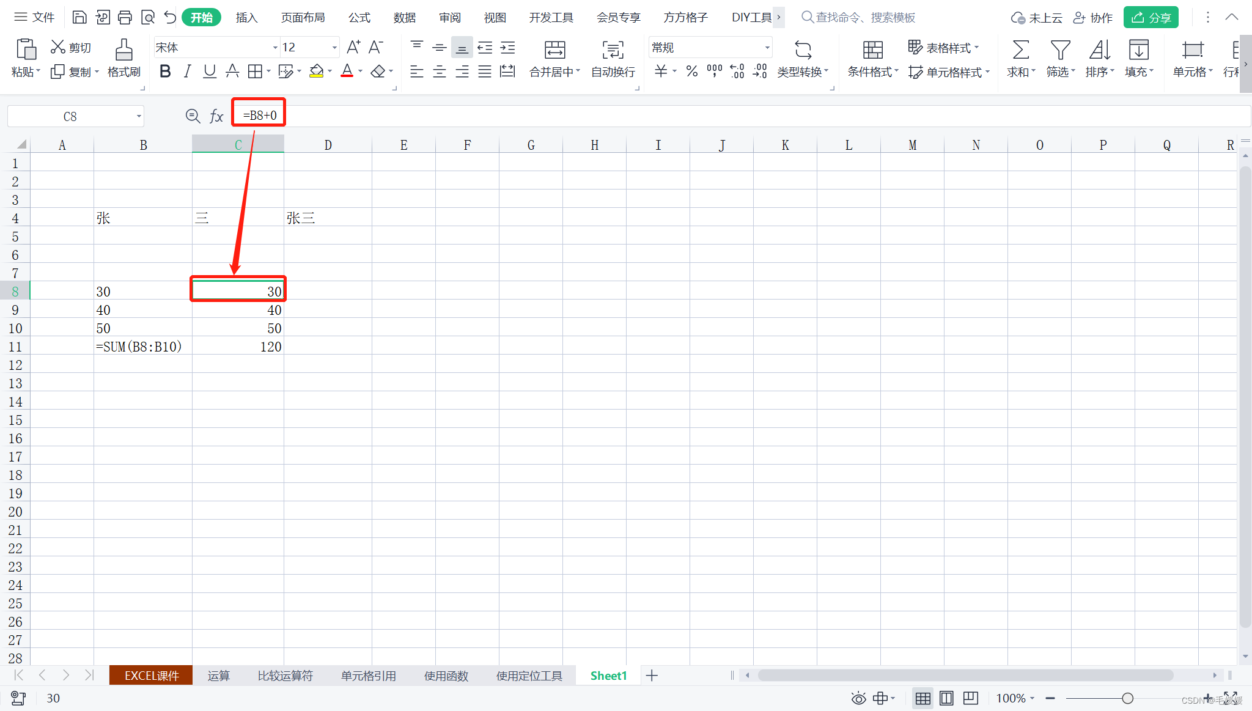Switch to the 公式 ribbon tab
Image resolution: width=1252 pixels, height=711 pixels.
coord(359,17)
